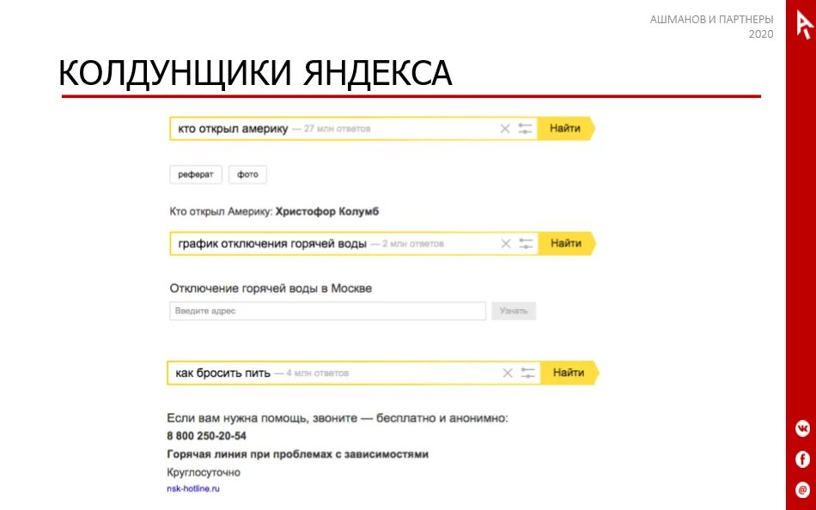Open the nsk-hotline.ru link
Image resolution: width=816 pixels, height=510 pixels.
pos(193,489)
